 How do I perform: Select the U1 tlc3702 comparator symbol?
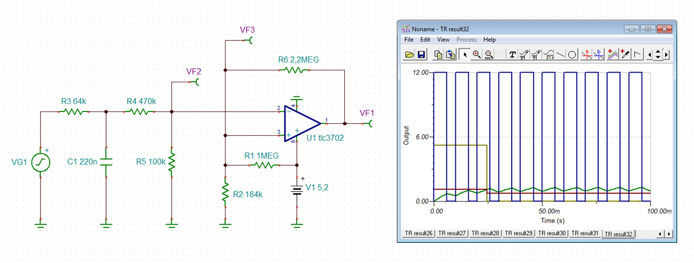click(x=301, y=122)
